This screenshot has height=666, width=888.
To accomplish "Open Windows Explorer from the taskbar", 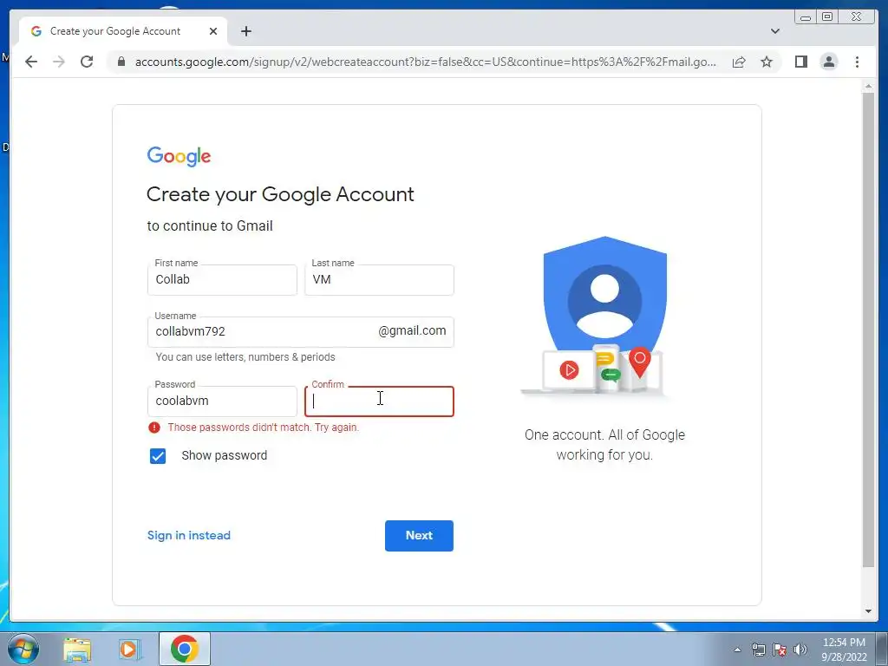I will [x=77, y=649].
